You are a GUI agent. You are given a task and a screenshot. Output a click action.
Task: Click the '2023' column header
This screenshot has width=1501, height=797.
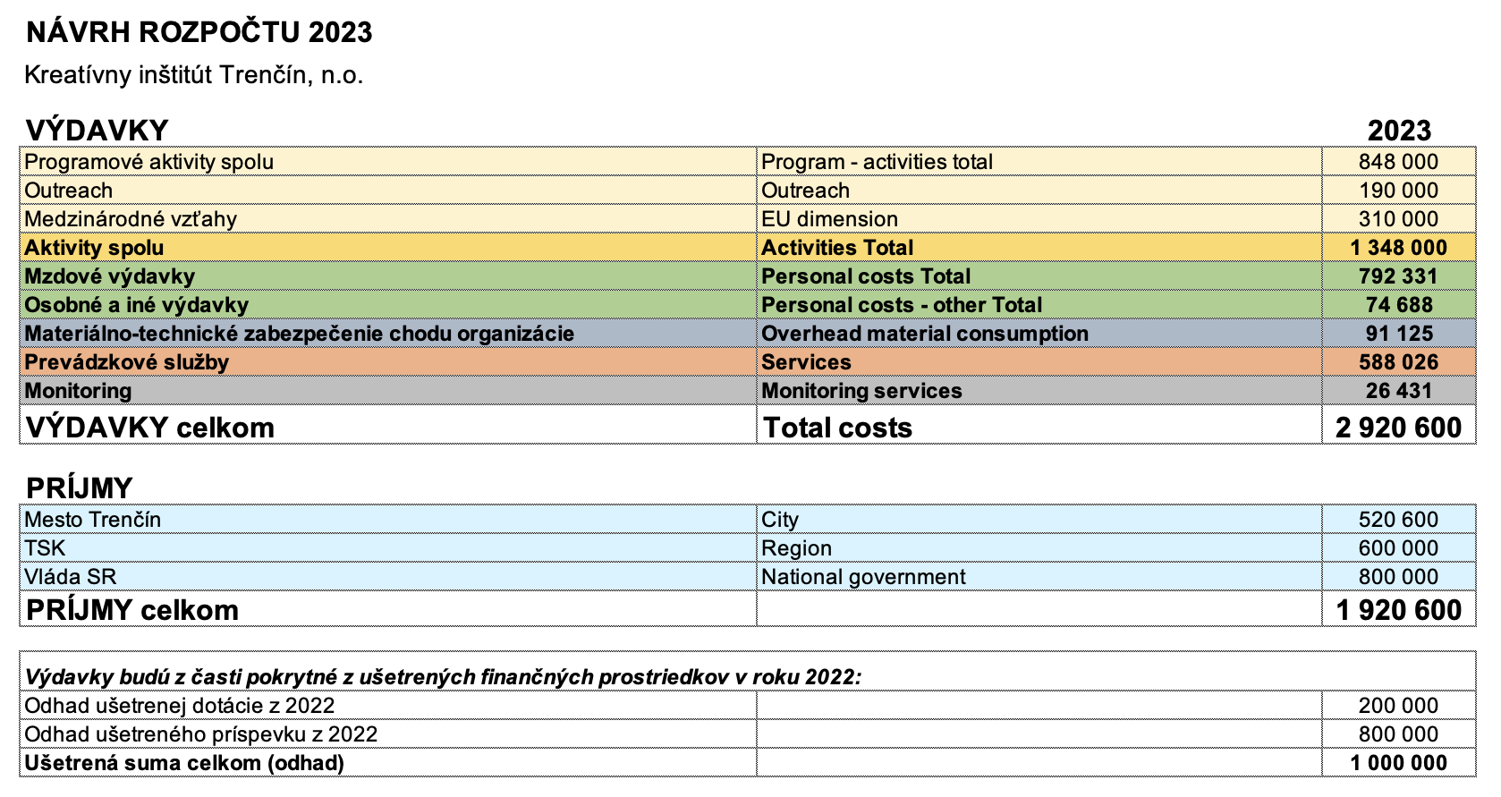pos(1399,131)
